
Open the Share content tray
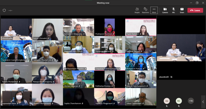point(182,10)
